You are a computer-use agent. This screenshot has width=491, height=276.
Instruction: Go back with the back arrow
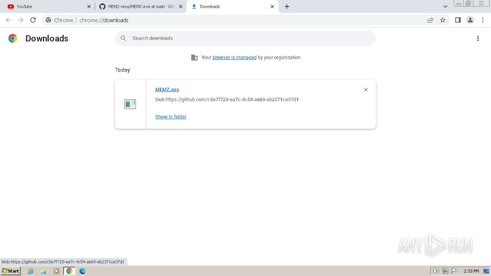(x=8, y=20)
